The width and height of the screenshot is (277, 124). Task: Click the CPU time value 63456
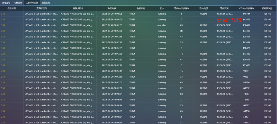(x=246, y=111)
